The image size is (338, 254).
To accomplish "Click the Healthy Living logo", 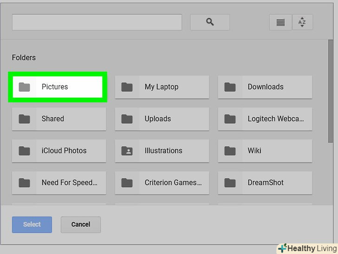I will point(307,248).
